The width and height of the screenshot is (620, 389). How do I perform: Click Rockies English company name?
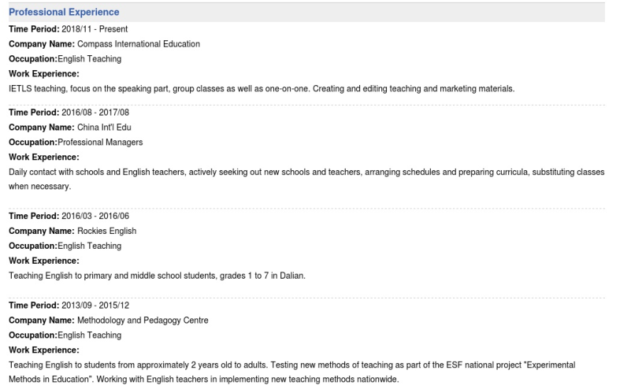coord(107,232)
